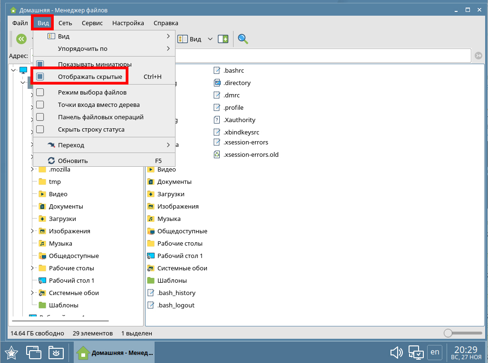Click the show desktop windows icon
The height and width of the screenshot is (363, 488).
[x=33, y=353]
